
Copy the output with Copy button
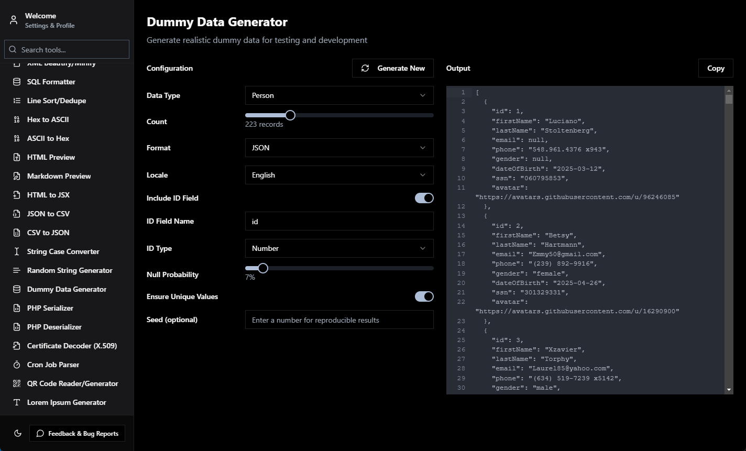716,68
